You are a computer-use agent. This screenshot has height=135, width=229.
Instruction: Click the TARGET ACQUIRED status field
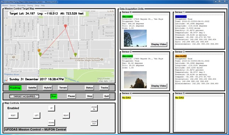(x=24, y=96)
